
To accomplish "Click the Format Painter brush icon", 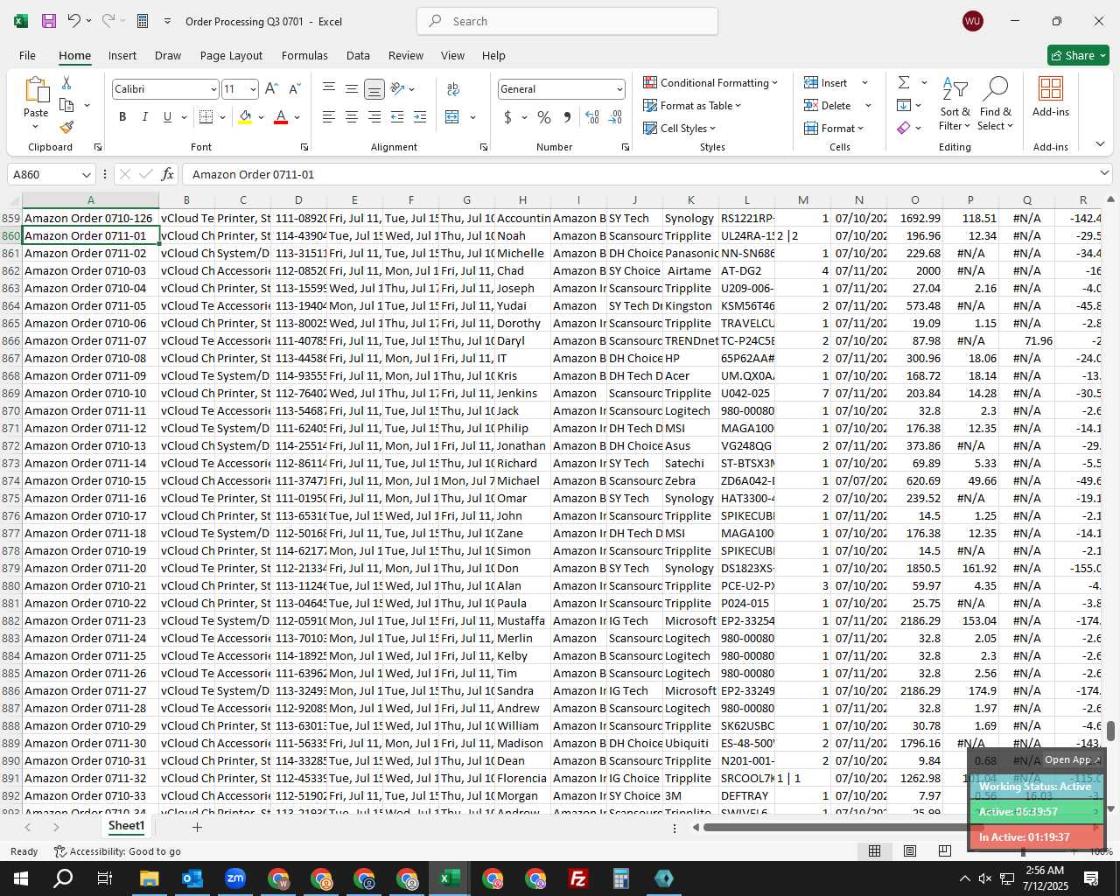I will [x=66, y=128].
